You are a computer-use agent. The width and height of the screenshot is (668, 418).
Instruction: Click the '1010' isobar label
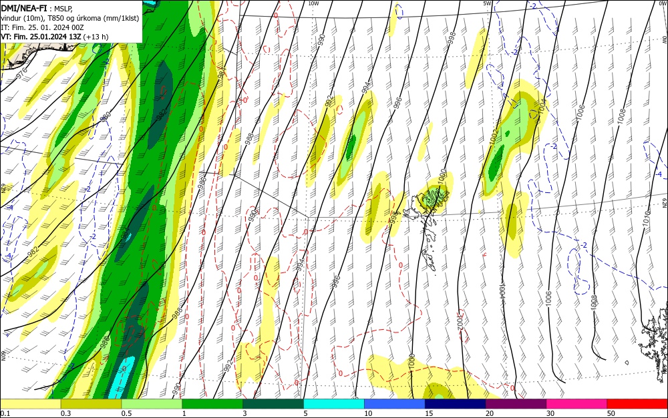coord(647,218)
